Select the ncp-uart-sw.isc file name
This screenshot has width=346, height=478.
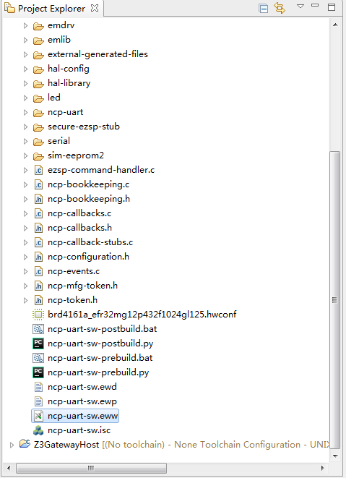(79, 430)
